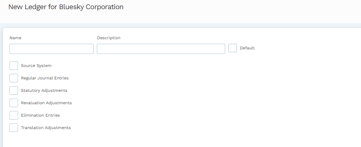
Task: Click the Name input field
Action: [51, 49]
